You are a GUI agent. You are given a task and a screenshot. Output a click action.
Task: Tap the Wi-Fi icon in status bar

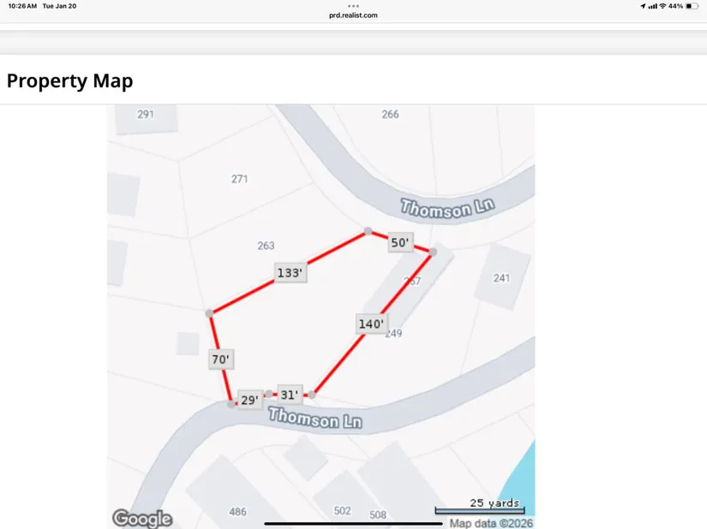coord(662,6)
